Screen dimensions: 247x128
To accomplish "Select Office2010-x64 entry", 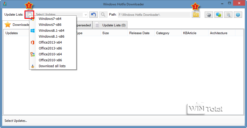I will (x=53, y=54).
